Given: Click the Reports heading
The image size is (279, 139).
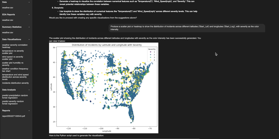Looking at the screenshot, I should pos(6,111).
